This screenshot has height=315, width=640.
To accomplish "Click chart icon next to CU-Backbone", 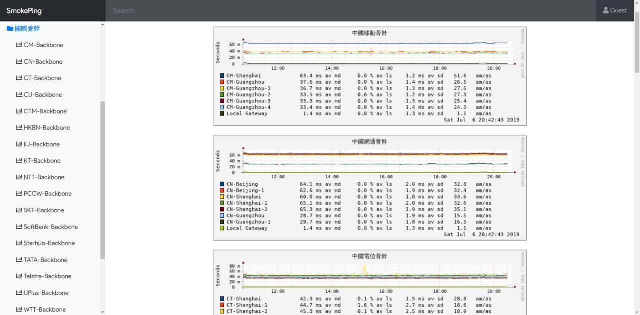I will pyautogui.click(x=19, y=95).
